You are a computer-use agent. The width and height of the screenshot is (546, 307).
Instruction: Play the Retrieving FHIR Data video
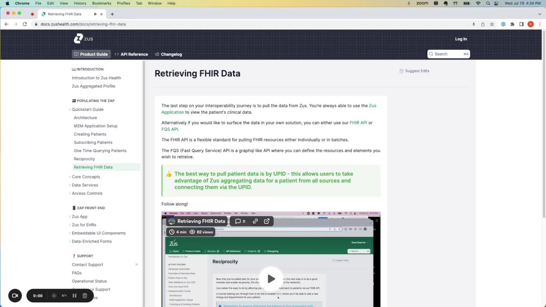pos(271,279)
